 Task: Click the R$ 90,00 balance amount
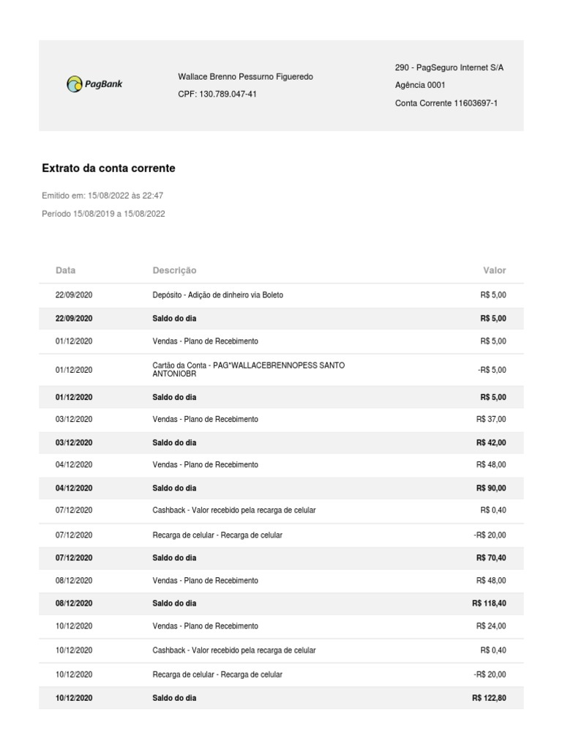[x=490, y=488]
